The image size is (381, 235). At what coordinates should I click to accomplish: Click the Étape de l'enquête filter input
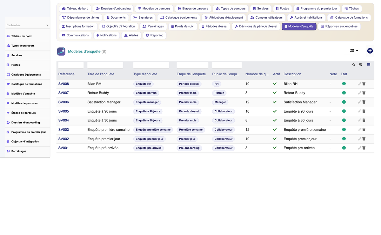192,65
